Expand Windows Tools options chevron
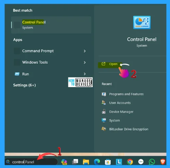The image size is (170, 168). 85,63
